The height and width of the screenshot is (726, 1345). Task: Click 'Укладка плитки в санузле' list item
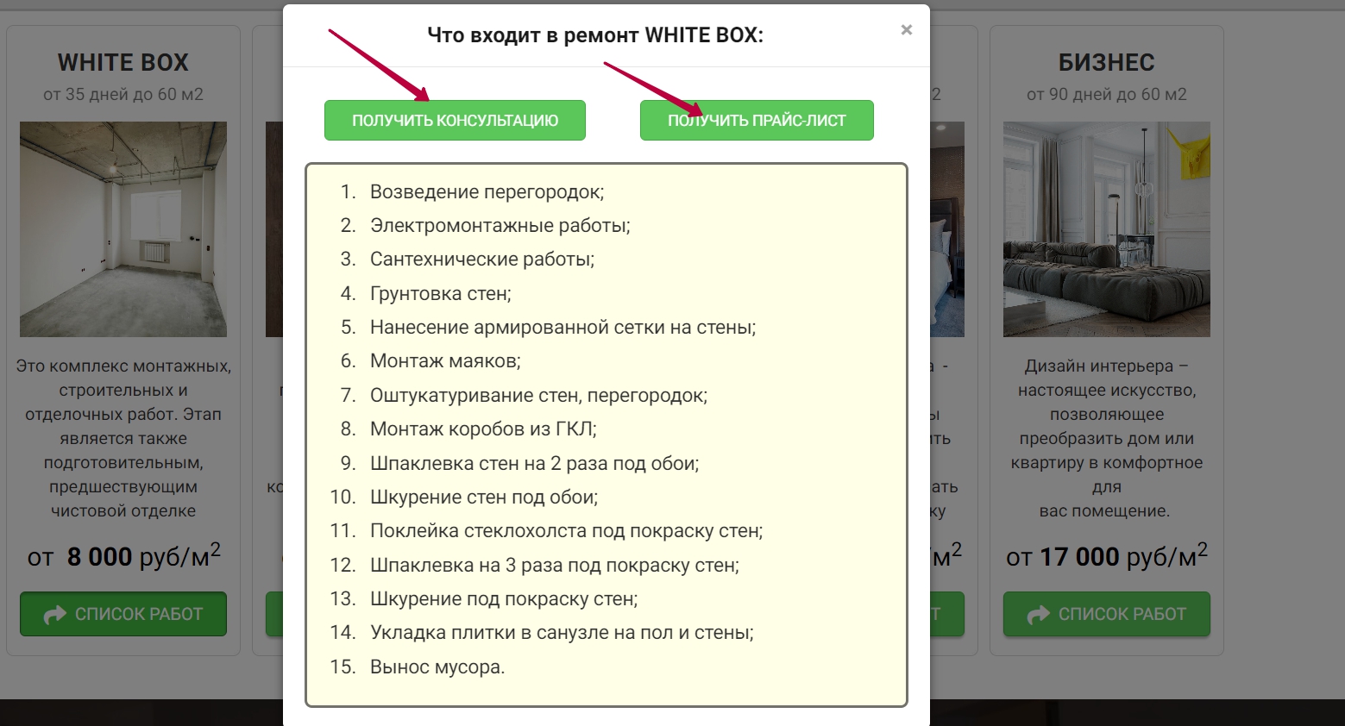[x=562, y=633]
